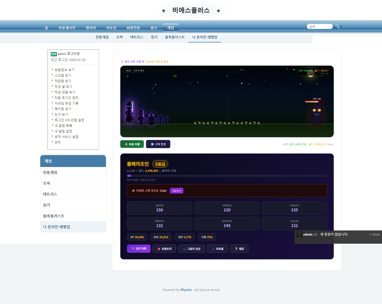Open the 갤러리 menu tab
Viewport: 382px width, 304px height.
point(91,28)
